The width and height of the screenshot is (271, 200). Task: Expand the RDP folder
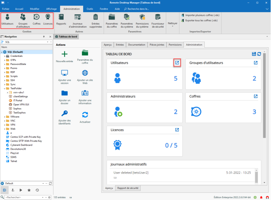point(5,72)
